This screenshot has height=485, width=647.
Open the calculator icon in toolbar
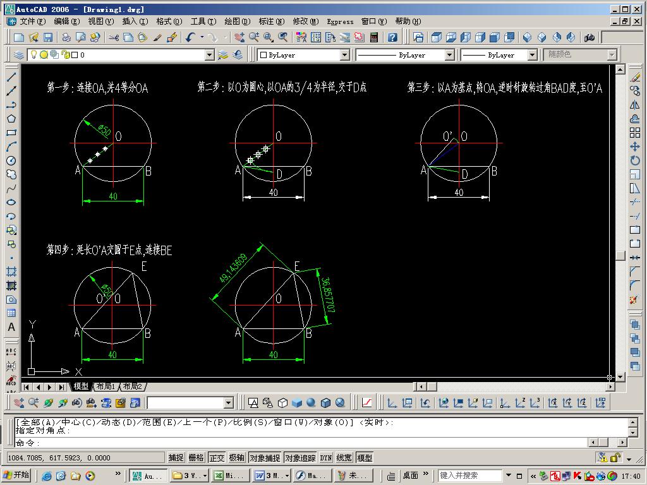tap(374, 37)
